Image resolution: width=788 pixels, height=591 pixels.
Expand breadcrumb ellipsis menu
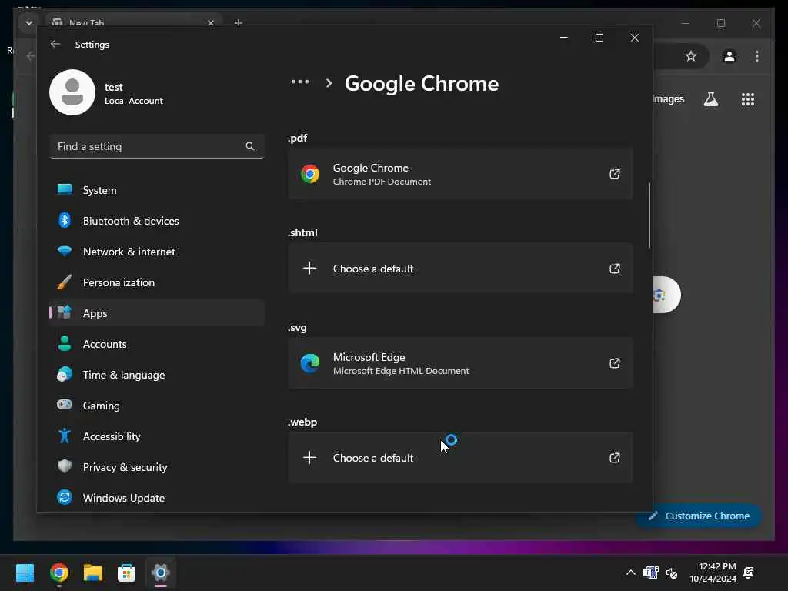click(x=300, y=82)
